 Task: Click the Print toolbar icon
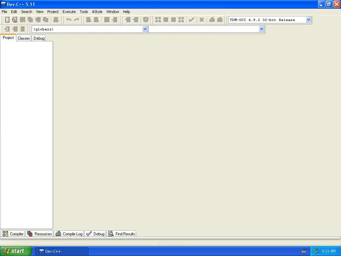click(56, 20)
